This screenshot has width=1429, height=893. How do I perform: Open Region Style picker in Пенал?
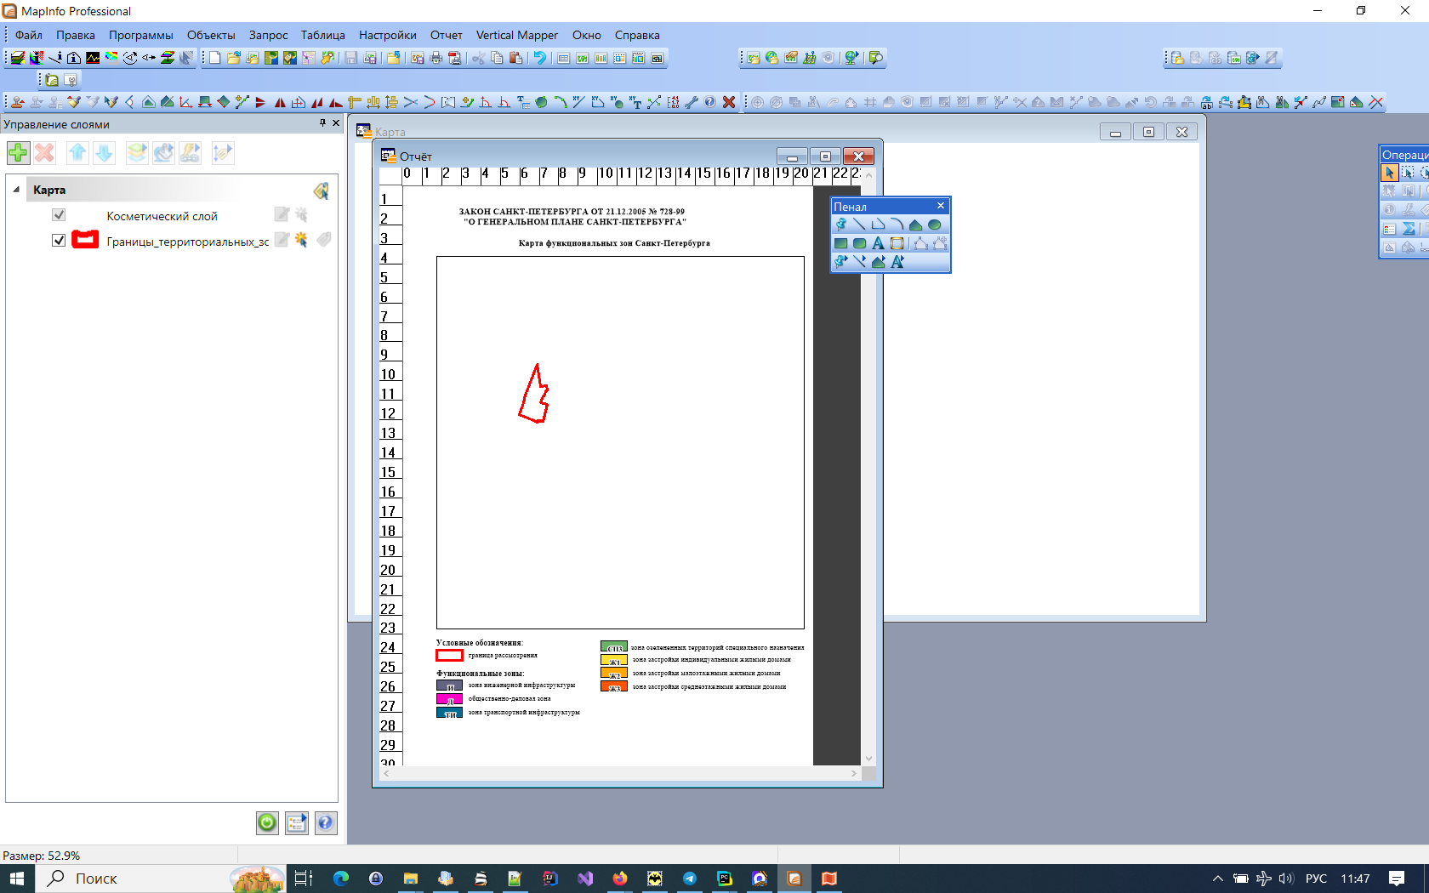878,262
